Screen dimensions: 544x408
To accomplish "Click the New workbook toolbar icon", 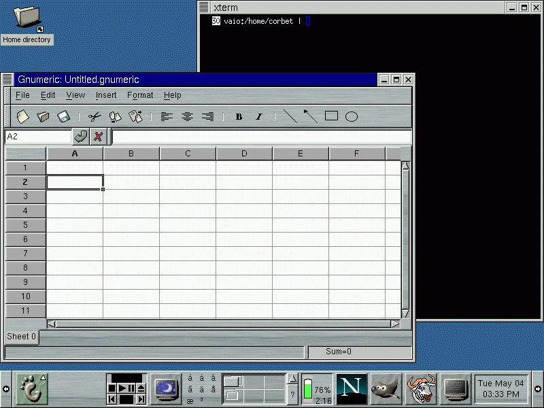I will [23, 116].
